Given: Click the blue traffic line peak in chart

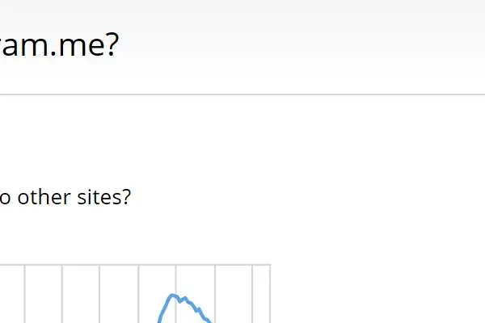Looking at the screenshot, I should [172, 296].
